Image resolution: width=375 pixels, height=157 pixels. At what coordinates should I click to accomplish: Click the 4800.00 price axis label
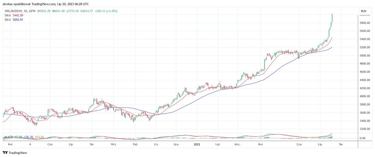coord(365,64)
